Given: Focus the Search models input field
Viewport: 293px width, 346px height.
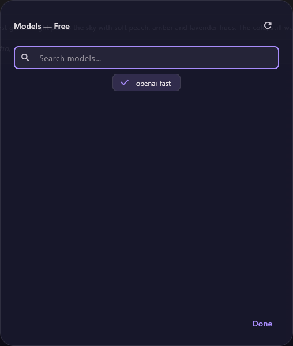Looking at the screenshot, I should click(x=146, y=58).
